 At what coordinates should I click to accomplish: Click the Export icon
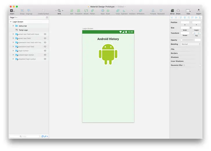(x=199, y=10)
